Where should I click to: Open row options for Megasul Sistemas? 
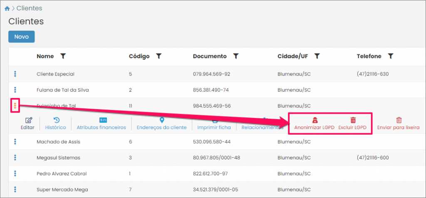pos(15,158)
